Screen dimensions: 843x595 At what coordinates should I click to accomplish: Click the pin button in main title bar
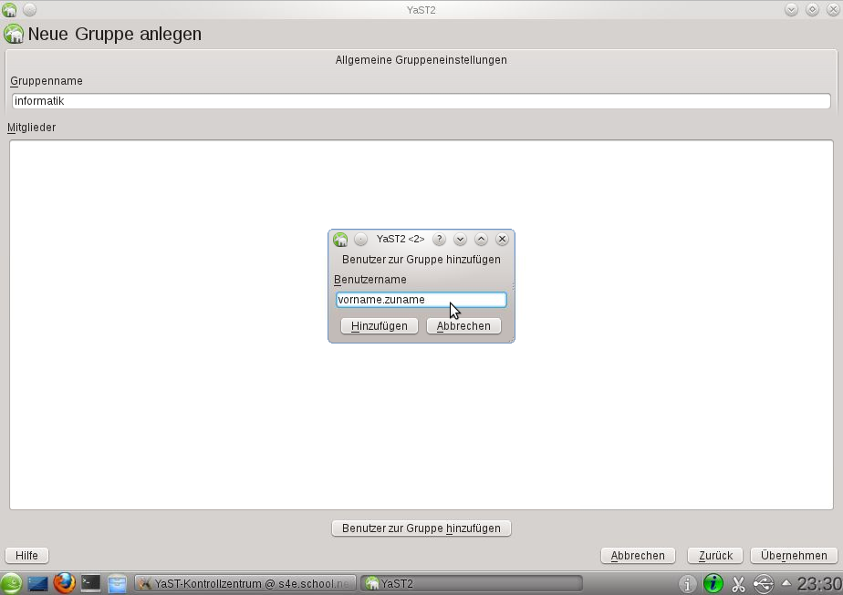tap(29, 10)
